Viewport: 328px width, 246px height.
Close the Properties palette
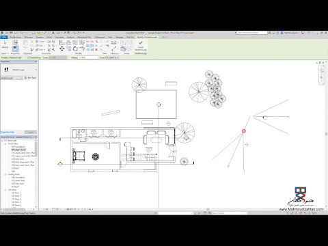coord(36,61)
